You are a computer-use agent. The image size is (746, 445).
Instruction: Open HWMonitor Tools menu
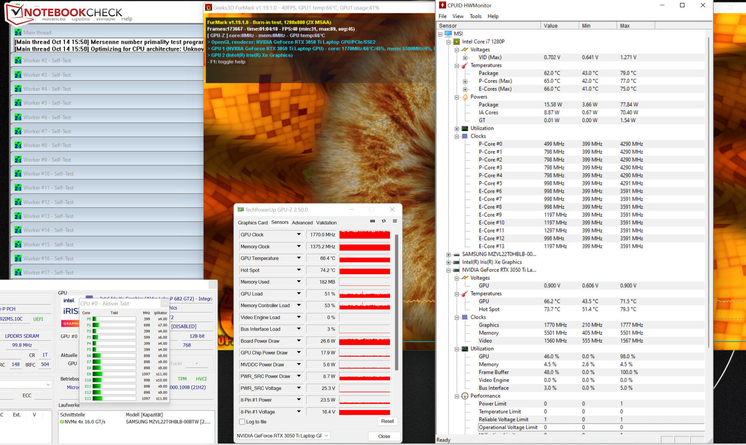point(475,16)
